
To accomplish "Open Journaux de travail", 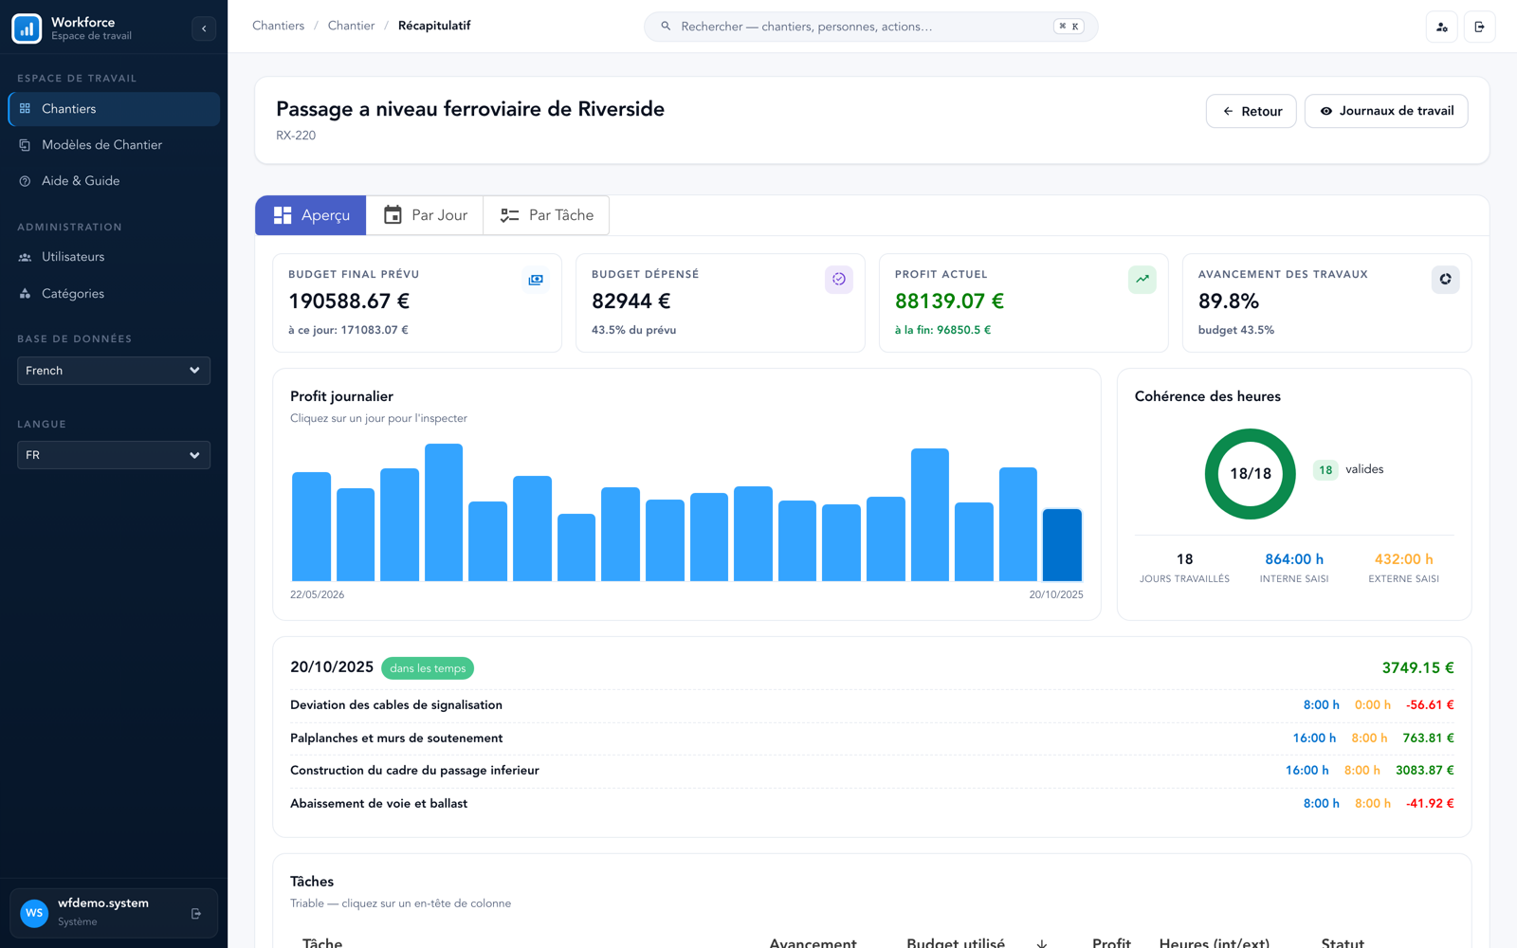I will 1386,111.
